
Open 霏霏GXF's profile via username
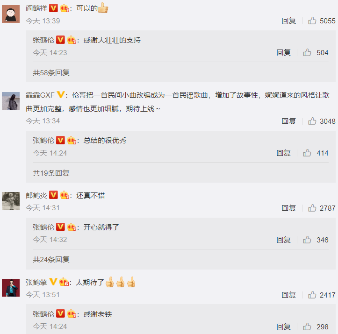point(40,95)
